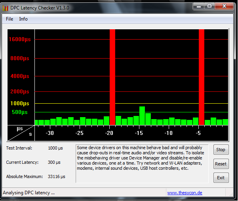Click the 2000µs axis label
Viewport: 238px width, 201px height.
click(x=20, y=91)
